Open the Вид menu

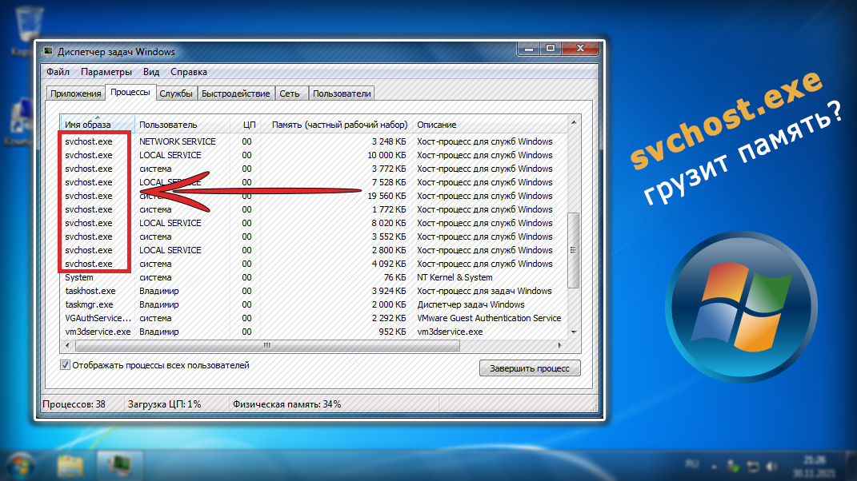point(151,72)
